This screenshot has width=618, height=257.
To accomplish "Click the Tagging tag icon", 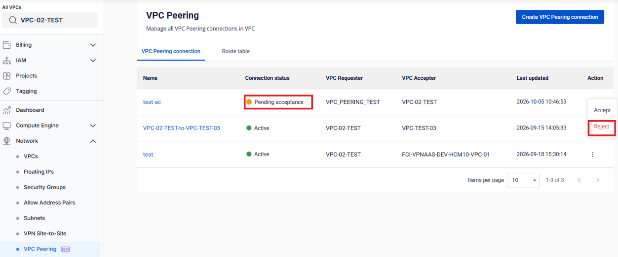I will [7, 91].
